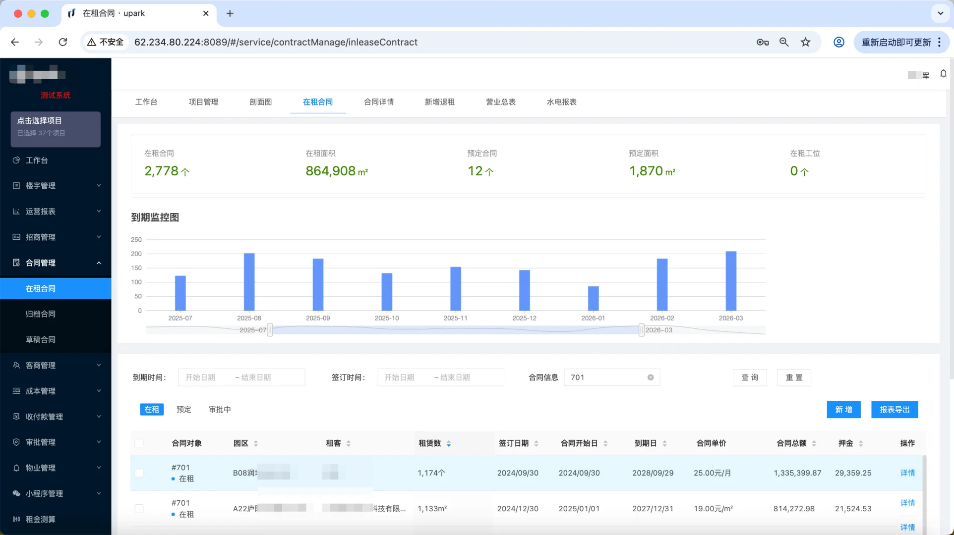This screenshot has height=535, width=954.
Task: Check the second contract row checkbox
Action: tap(139, 508)
